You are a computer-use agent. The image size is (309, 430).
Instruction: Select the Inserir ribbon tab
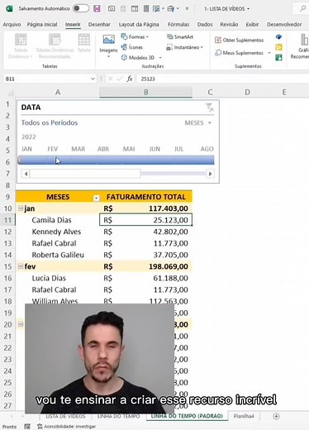73,24
